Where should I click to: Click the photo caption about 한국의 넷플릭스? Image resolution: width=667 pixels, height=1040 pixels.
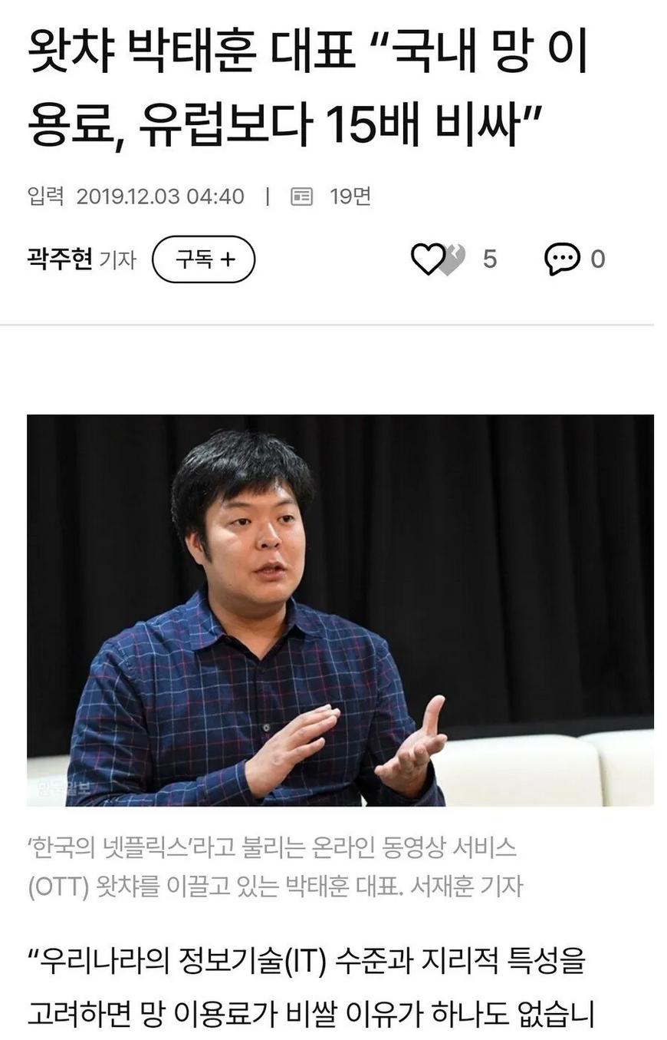[275, 867]
